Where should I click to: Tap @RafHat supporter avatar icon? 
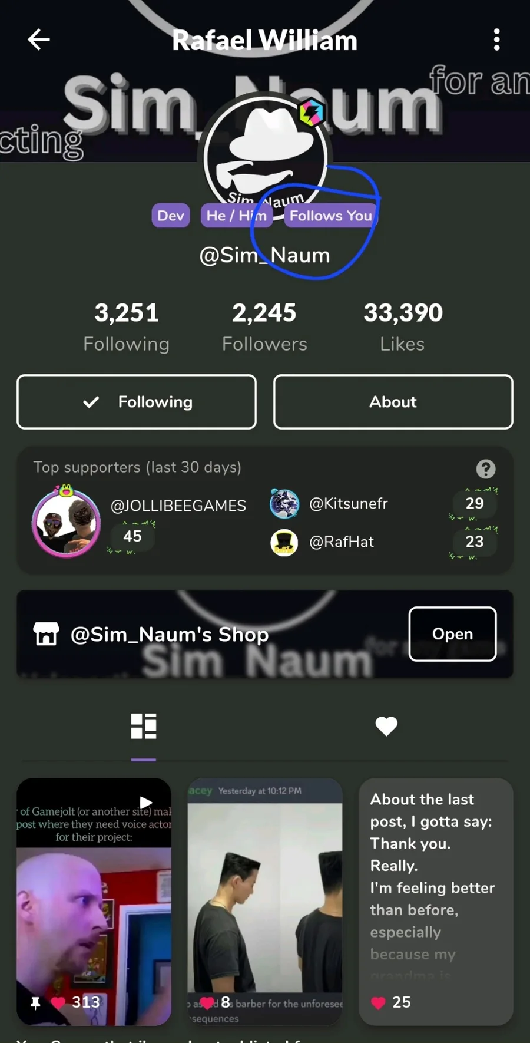point(284,542)
